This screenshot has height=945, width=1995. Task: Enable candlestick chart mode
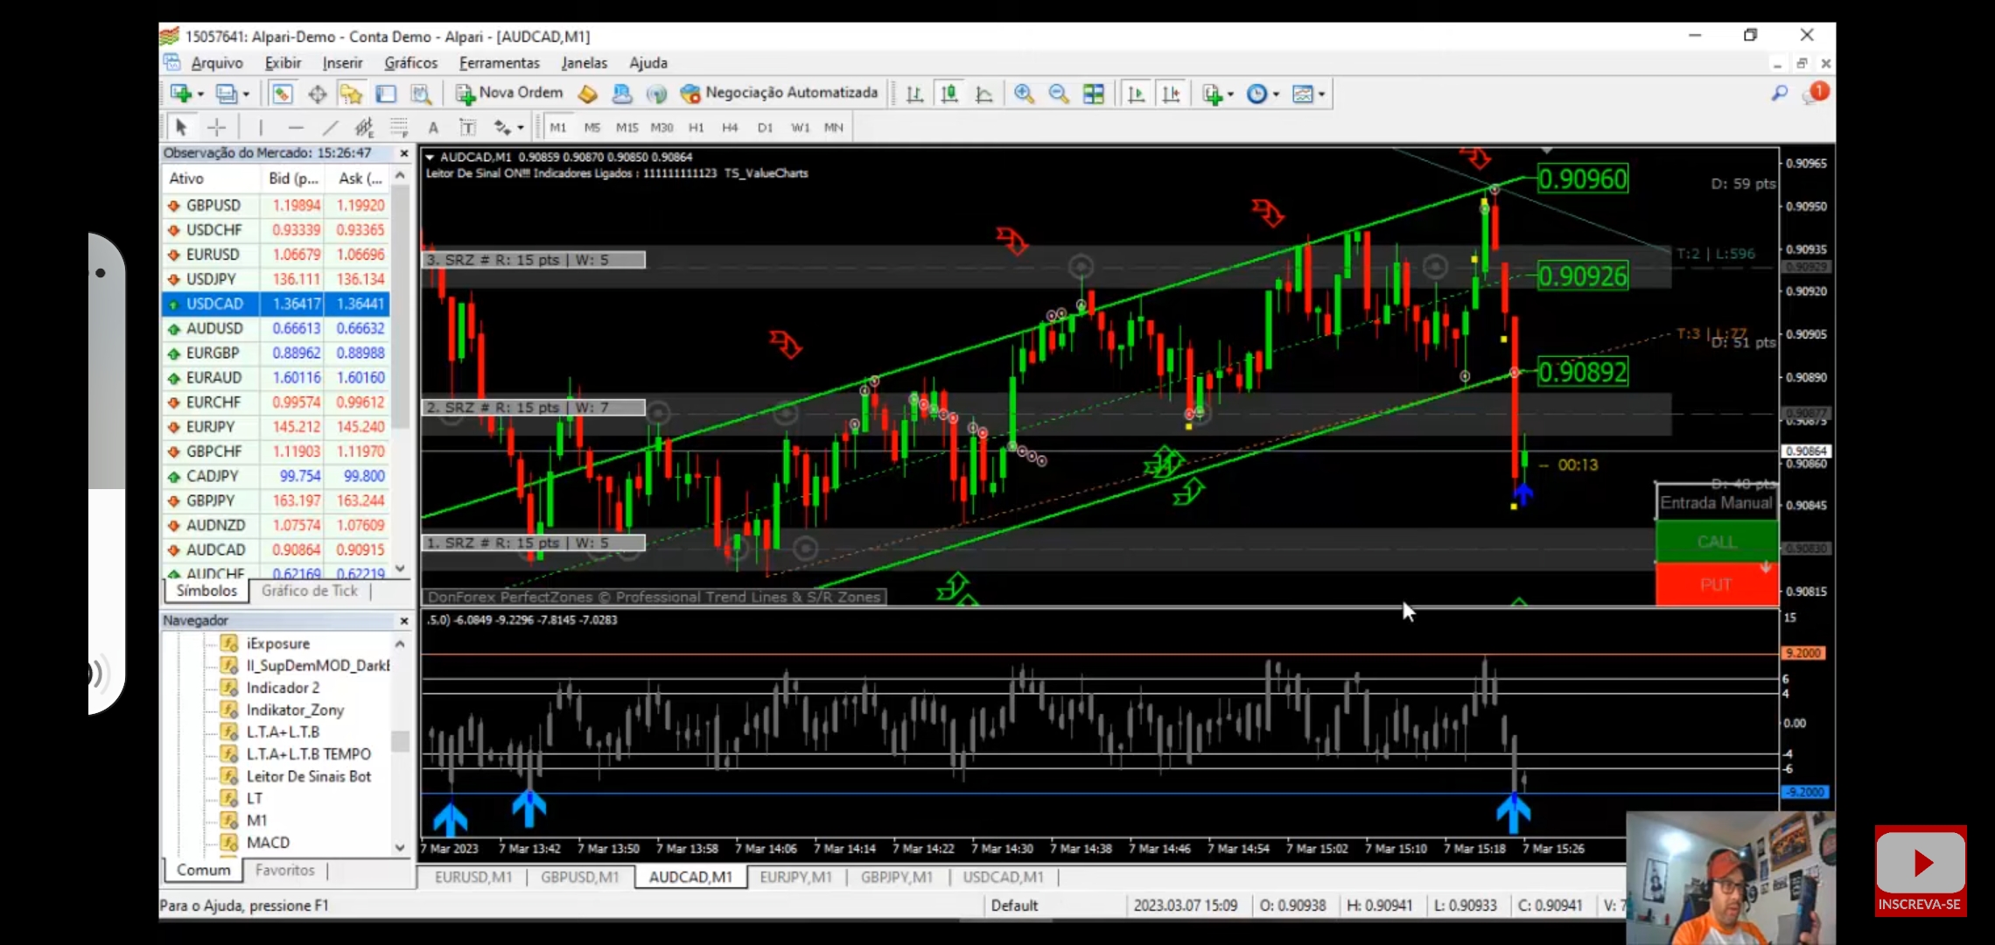[949, 94]
